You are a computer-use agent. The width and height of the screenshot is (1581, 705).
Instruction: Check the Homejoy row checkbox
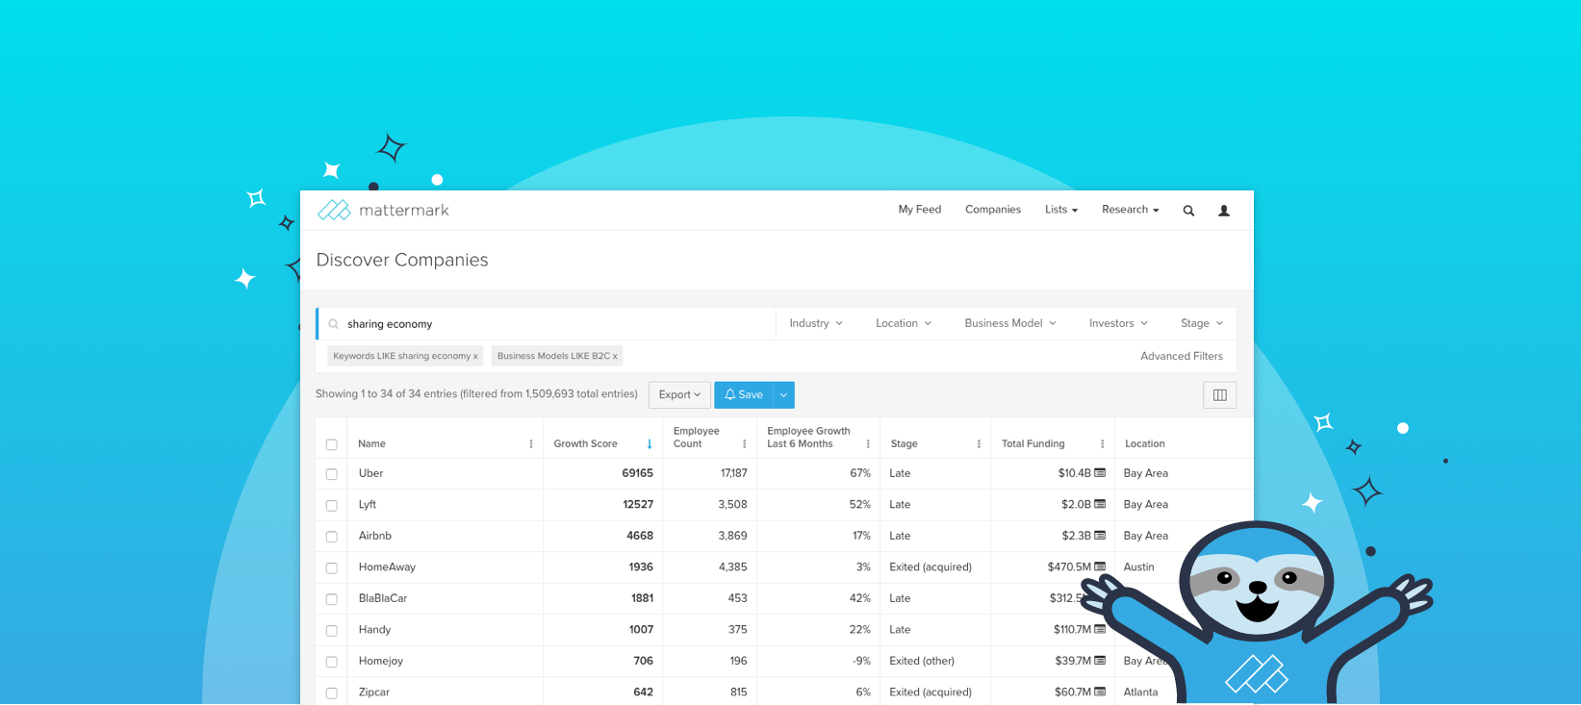tap(332, 662)
